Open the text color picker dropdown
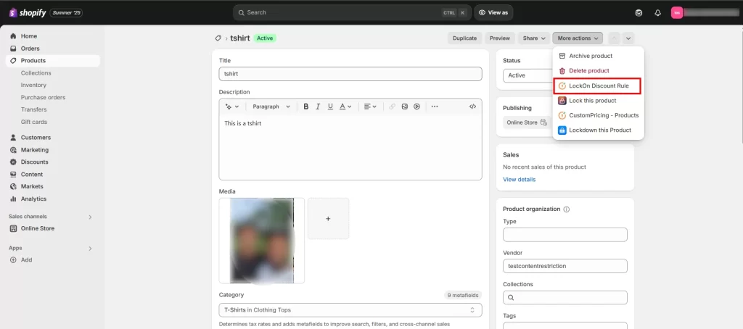This screenshot has height=329, width=743. 346,107
